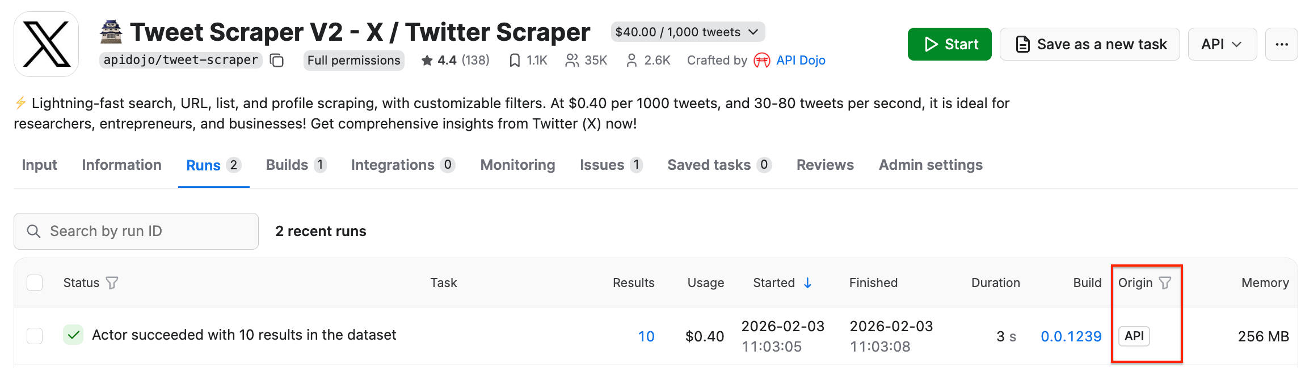Open the API Dojo profile link
Viewport: 1305px width, 368px height.
pos(801,60)
